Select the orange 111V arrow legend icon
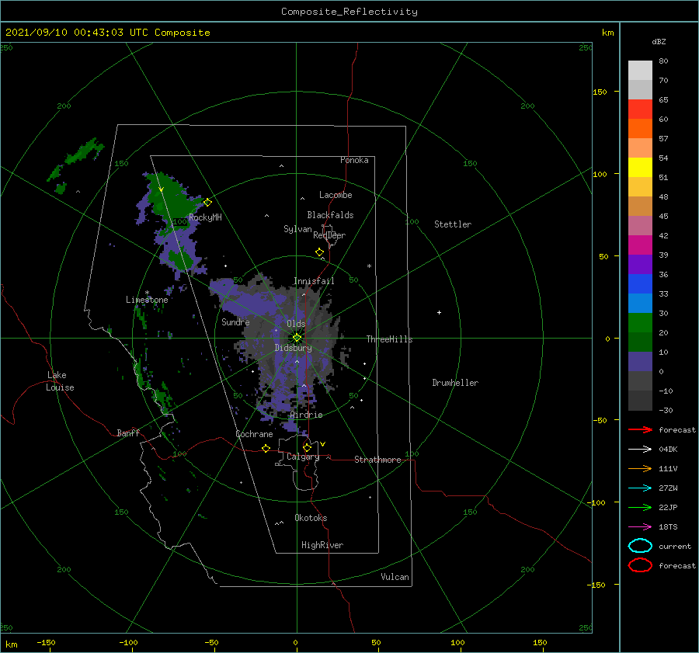The width and height of the screenshot is (699, 653). point(640,468)
